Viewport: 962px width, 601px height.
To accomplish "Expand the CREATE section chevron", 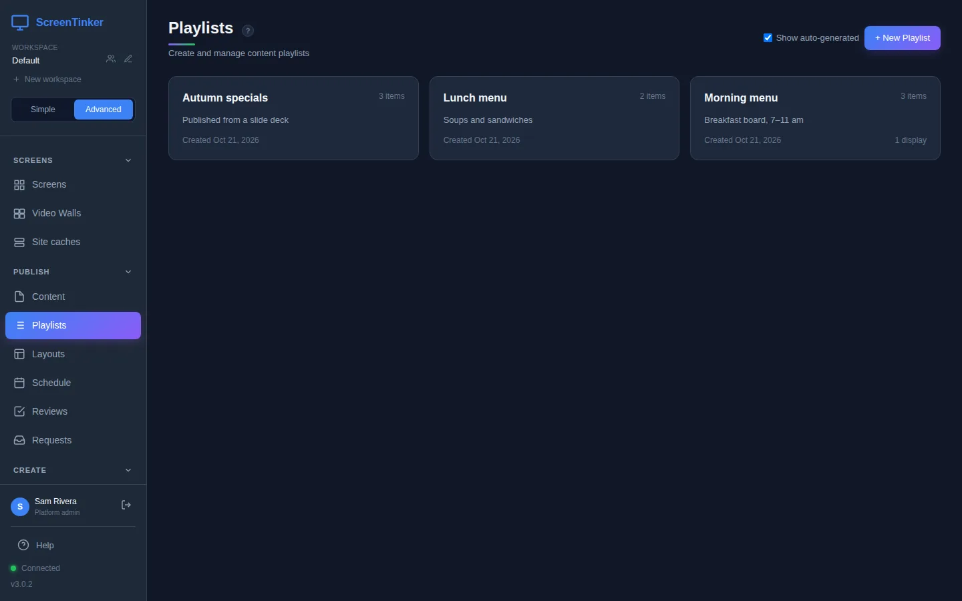I will [128, 470].
